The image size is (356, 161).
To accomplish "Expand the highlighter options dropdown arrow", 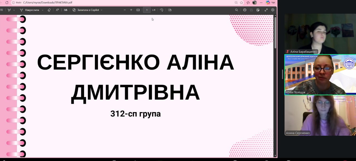I will click(x=14, y=10).
